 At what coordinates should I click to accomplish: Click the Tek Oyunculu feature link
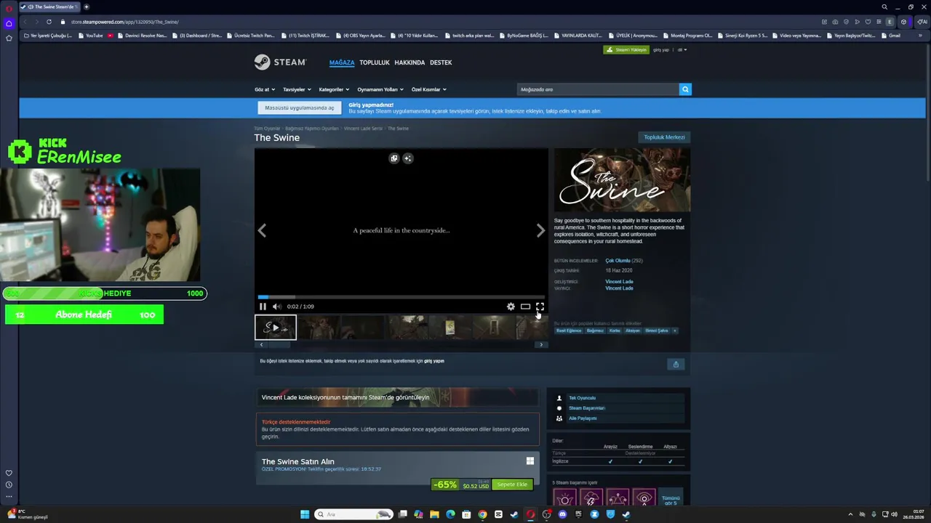tap(582, 398)
